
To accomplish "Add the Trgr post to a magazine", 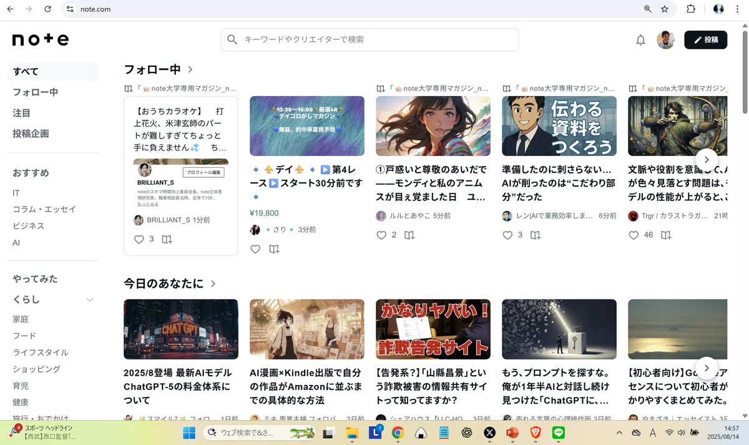I will [x=666, y=235].
